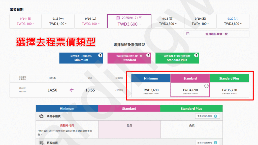Click the Standard column header in flight table

point(190,78)
